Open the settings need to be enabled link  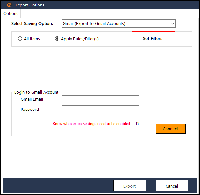click(91, 124)
